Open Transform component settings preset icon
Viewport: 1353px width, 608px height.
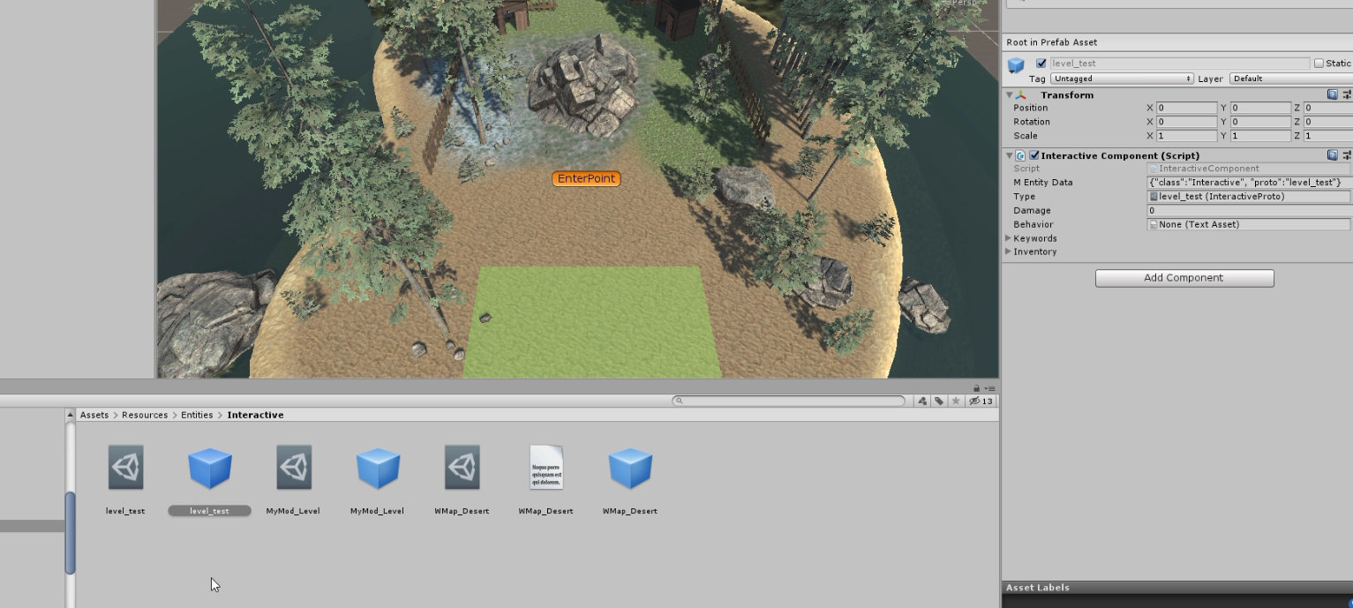pyautogui.click(x=1347, y=94)
